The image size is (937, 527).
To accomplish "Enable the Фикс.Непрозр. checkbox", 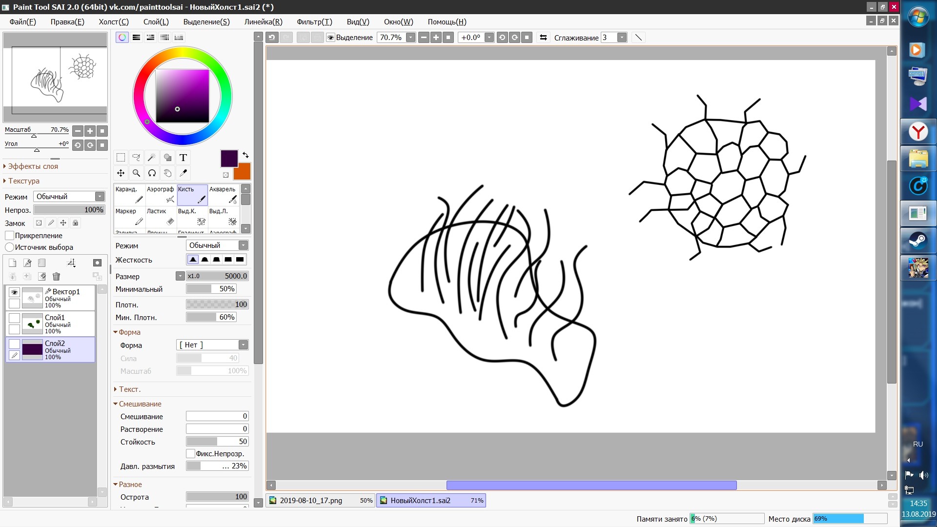I will pyautogui.click(x=191, y=454).
